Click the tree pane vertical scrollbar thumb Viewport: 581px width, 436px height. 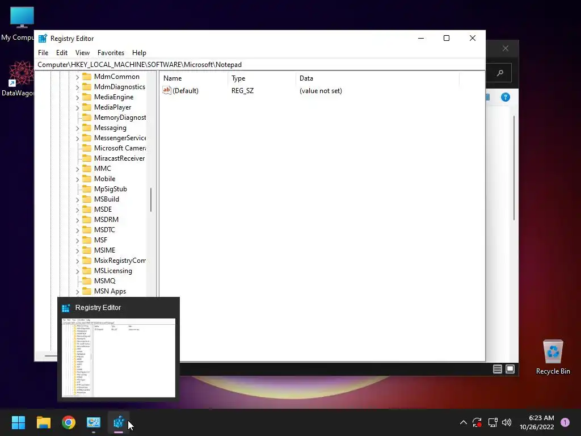(151, 200)
